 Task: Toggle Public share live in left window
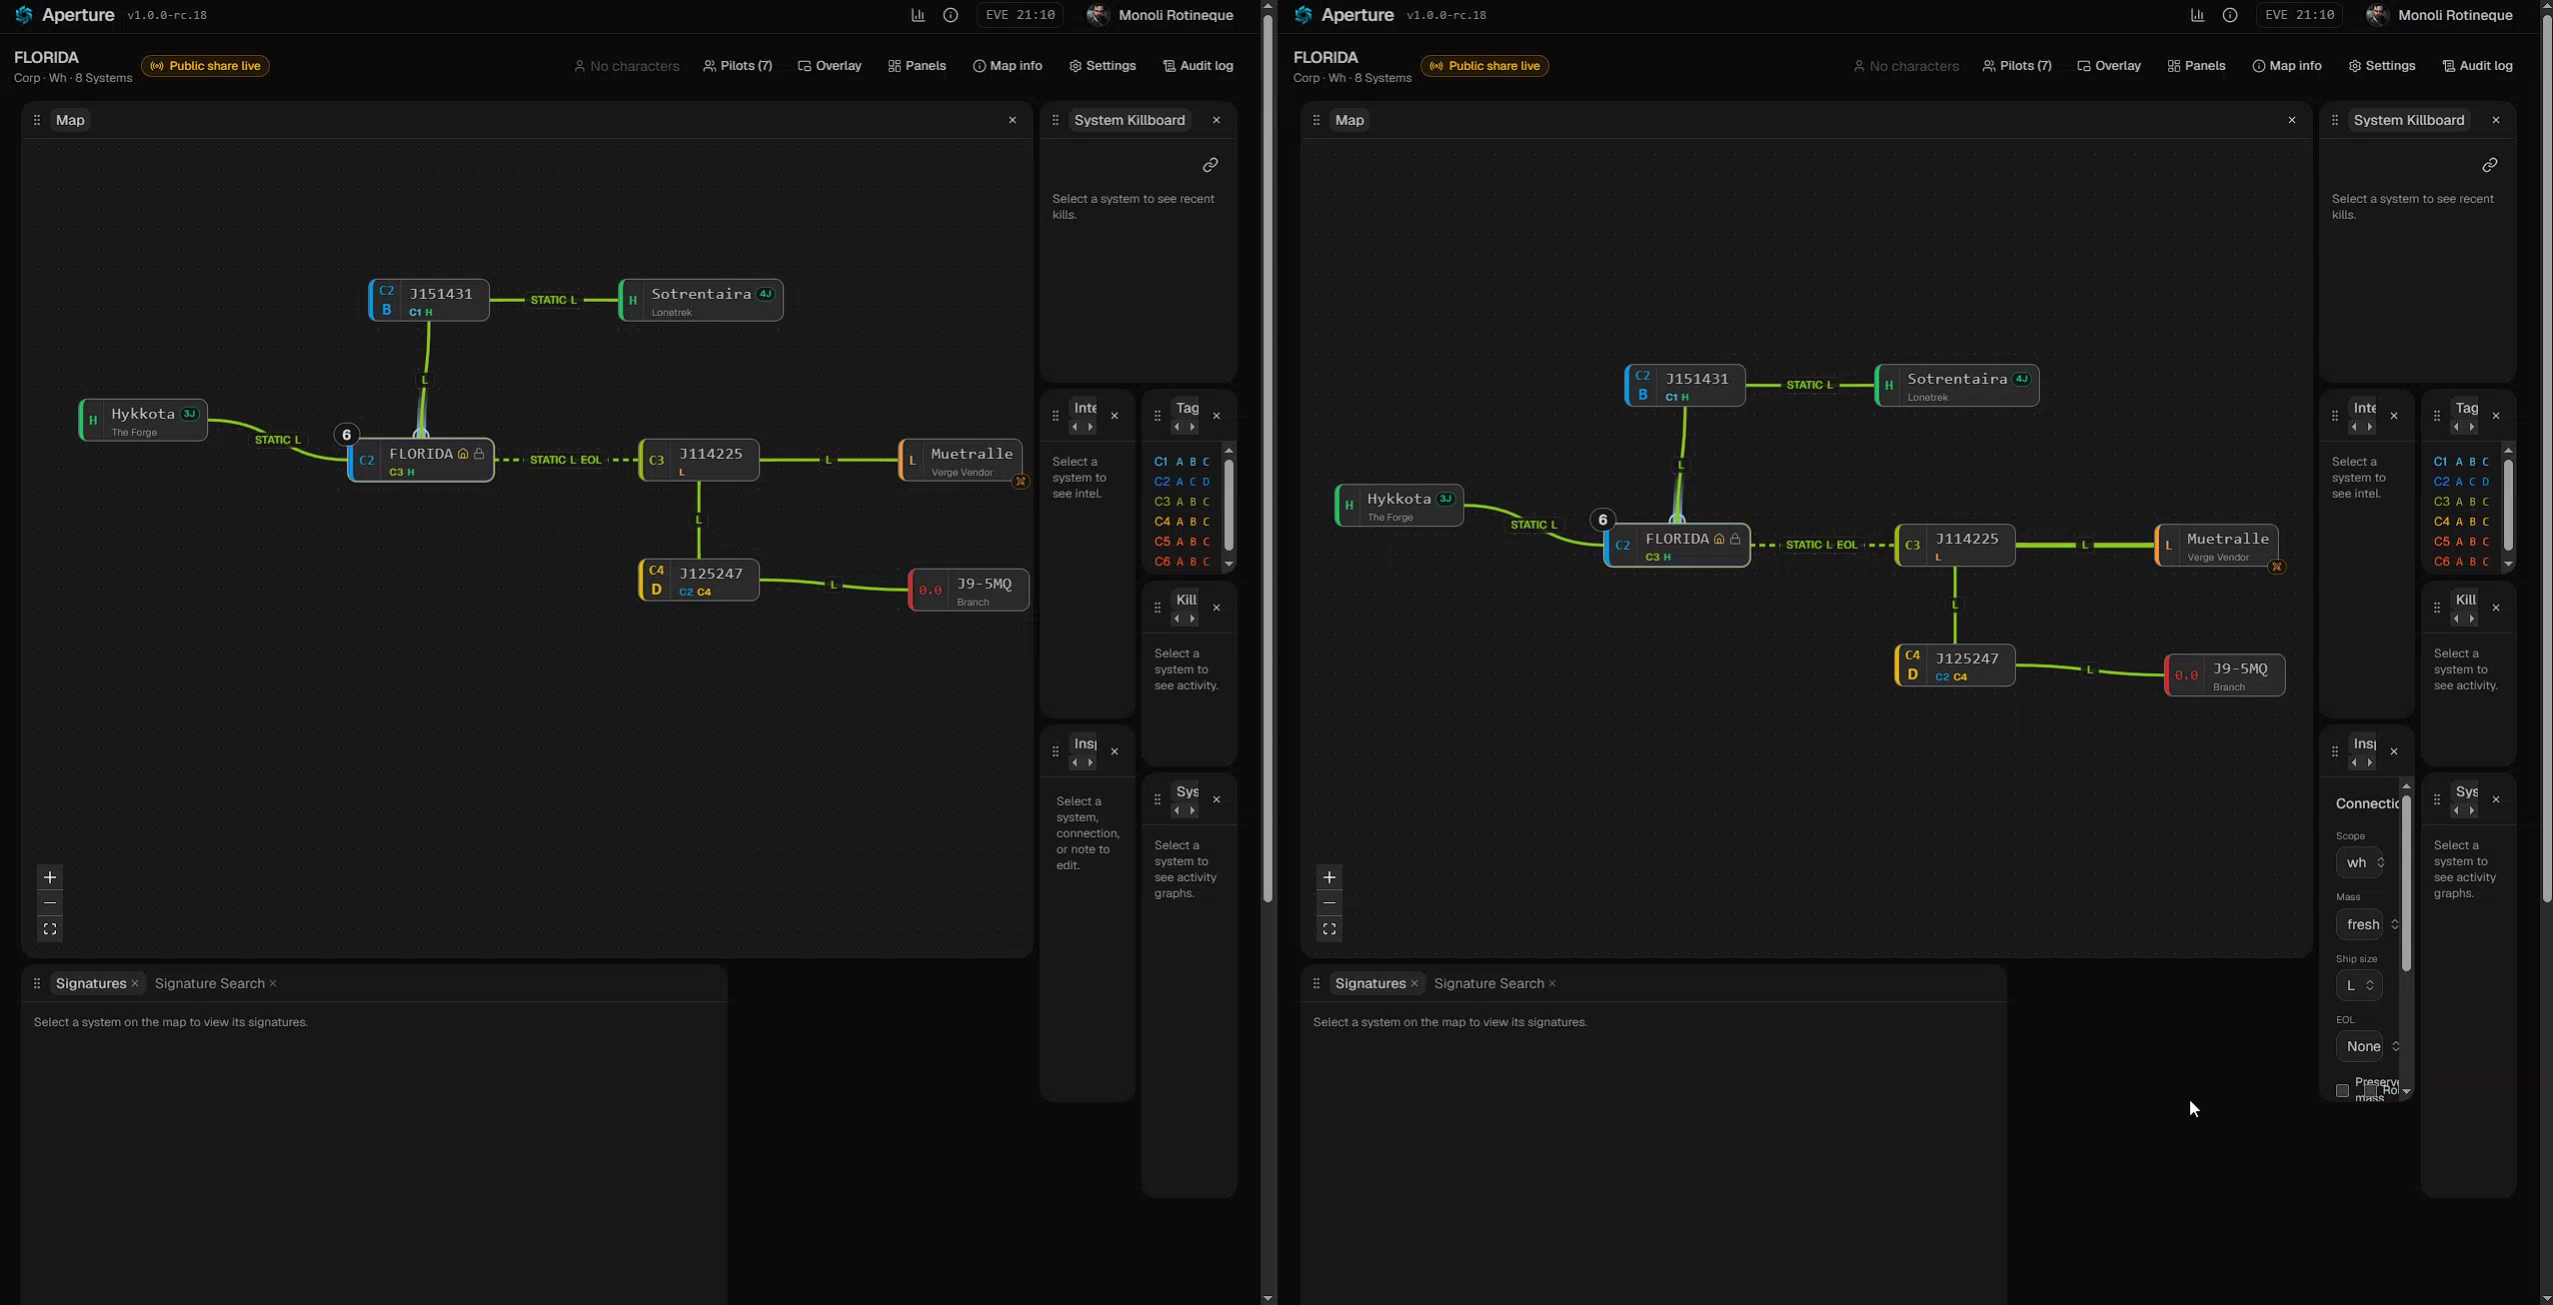click(x=205, y=66)
